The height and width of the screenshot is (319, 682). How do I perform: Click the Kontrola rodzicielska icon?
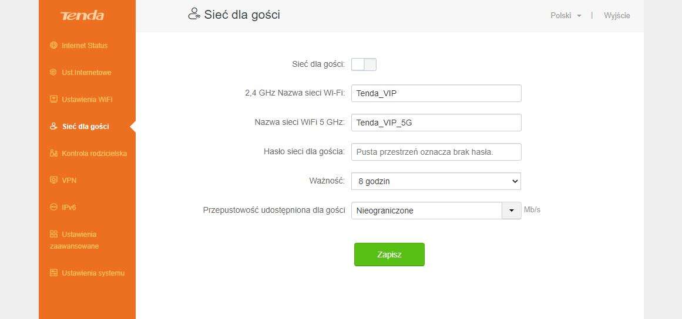(54, 153)
